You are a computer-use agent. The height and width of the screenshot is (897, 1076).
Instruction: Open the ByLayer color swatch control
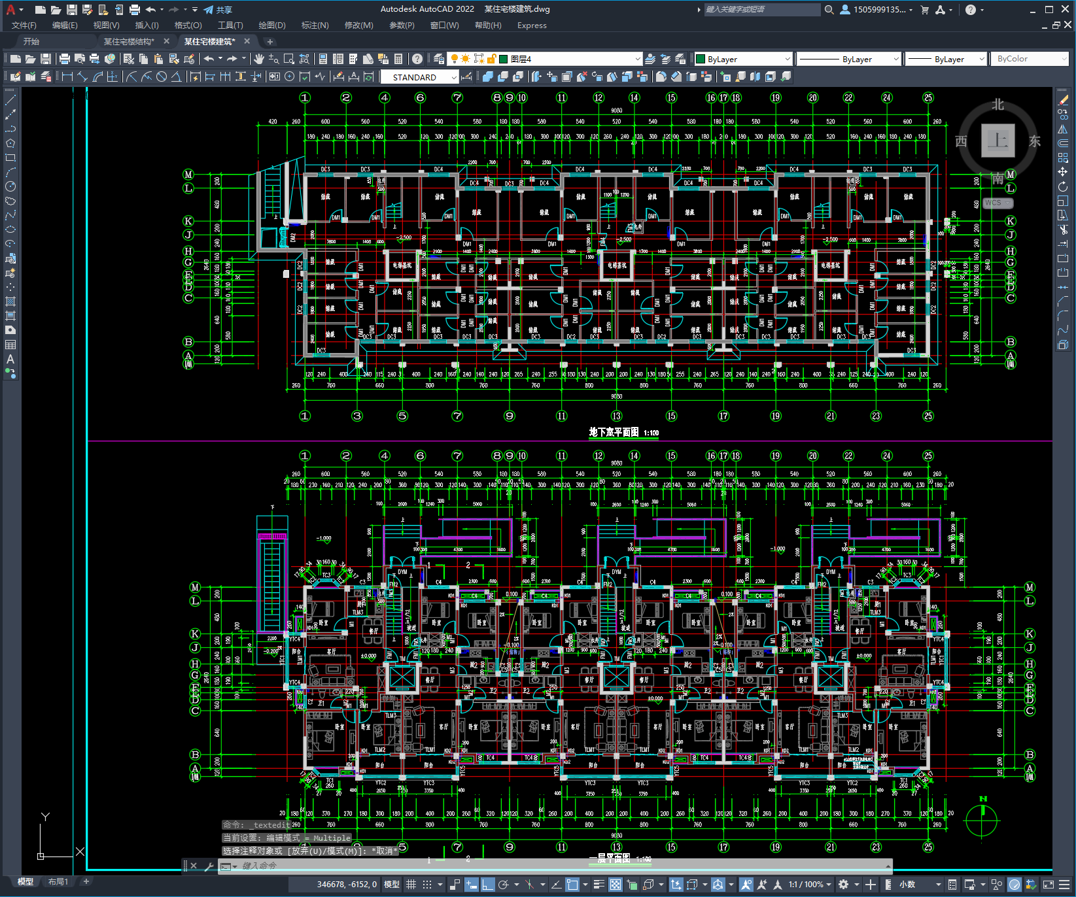742,59
